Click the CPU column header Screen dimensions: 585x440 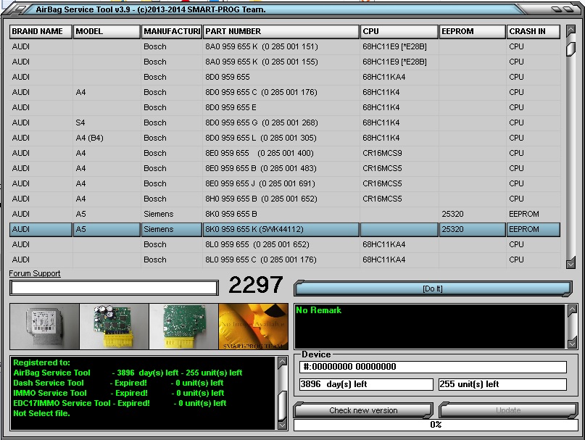[x=399, y=31]
